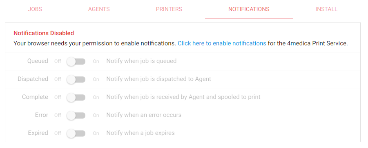Viewport: 368px width, 148px height.
Task: Click the Notifications Disabled heading
Action: 44,33
